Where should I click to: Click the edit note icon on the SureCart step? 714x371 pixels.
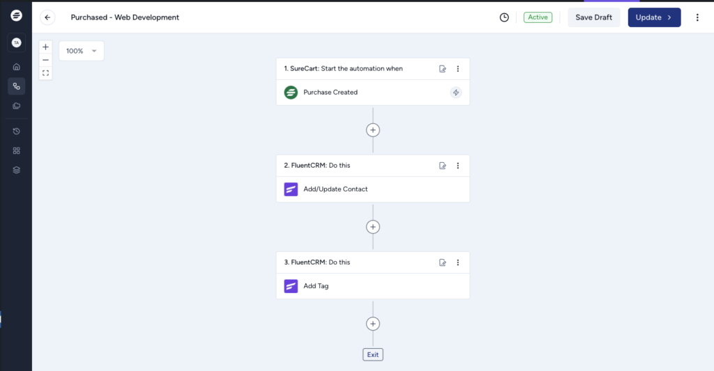point(442,69)
